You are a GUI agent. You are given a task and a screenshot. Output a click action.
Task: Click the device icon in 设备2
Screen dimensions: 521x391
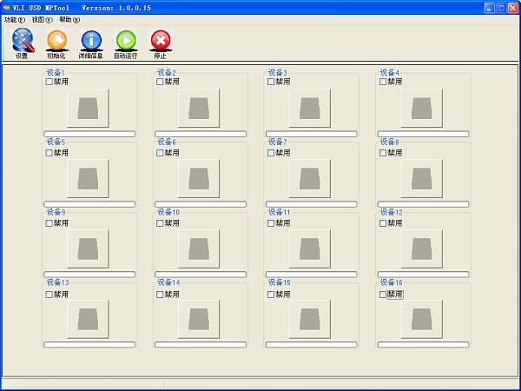(199, 109)
